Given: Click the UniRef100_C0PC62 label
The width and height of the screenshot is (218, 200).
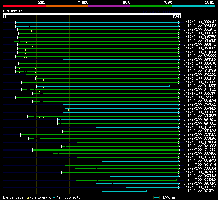Looking at the screenshot, I should (x=200, y=105).
